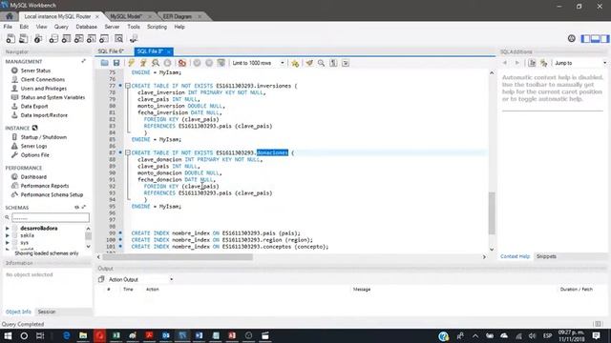Open Startup / Shutdown
Screen dimensions: 611x343
[44, 137]
